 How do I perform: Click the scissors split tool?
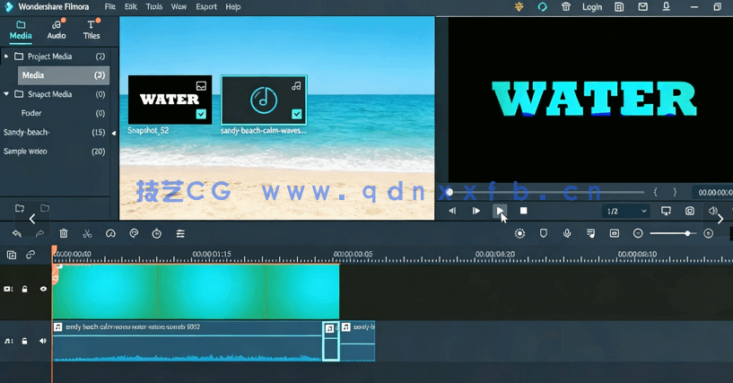pos(87,233)
